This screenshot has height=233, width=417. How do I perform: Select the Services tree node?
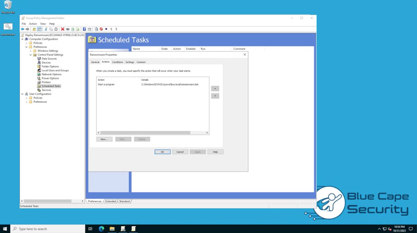[46, 90]
